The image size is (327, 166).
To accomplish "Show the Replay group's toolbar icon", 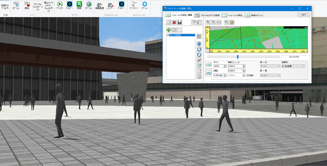I will [x=70, y=5].
